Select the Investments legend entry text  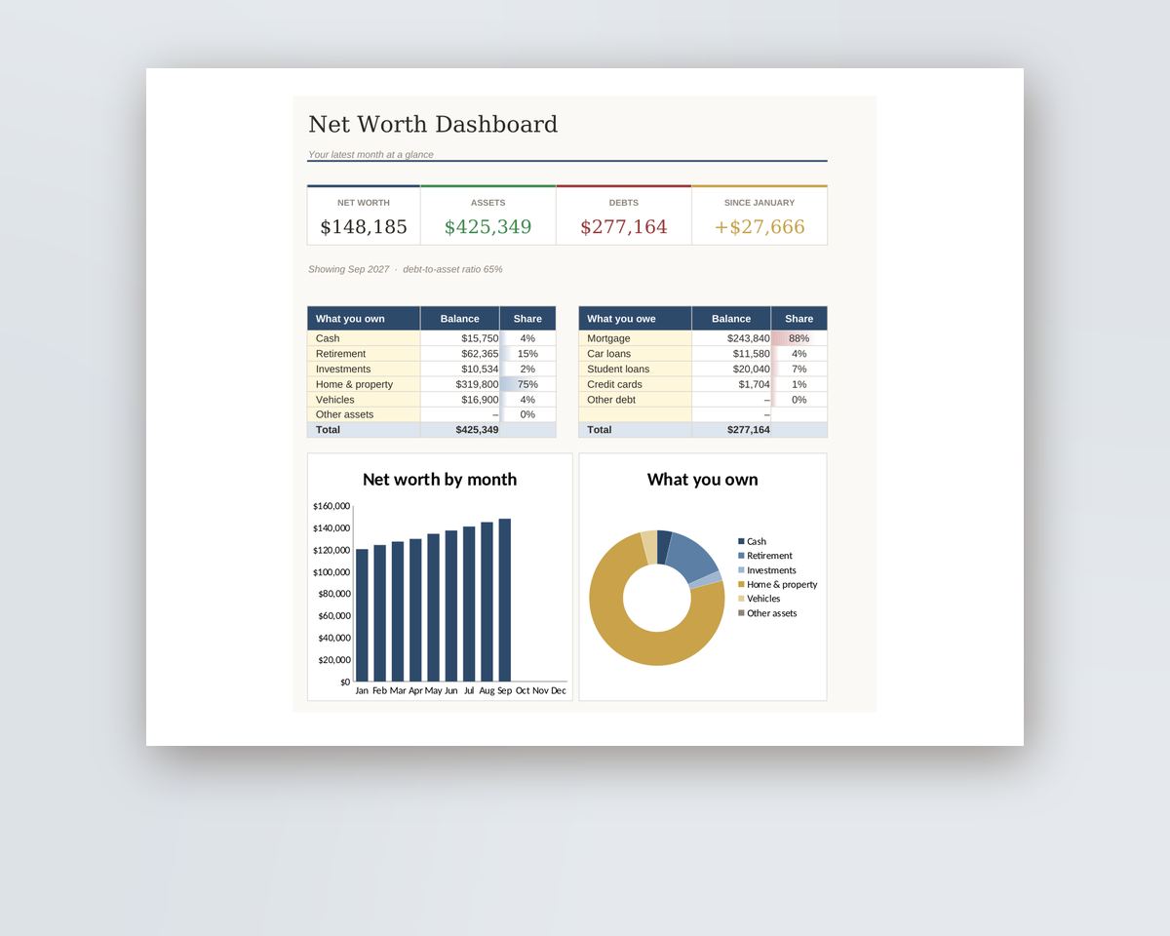pos(771,570)
